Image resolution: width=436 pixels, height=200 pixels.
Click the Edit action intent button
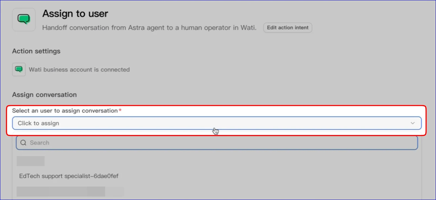[287, 27]
